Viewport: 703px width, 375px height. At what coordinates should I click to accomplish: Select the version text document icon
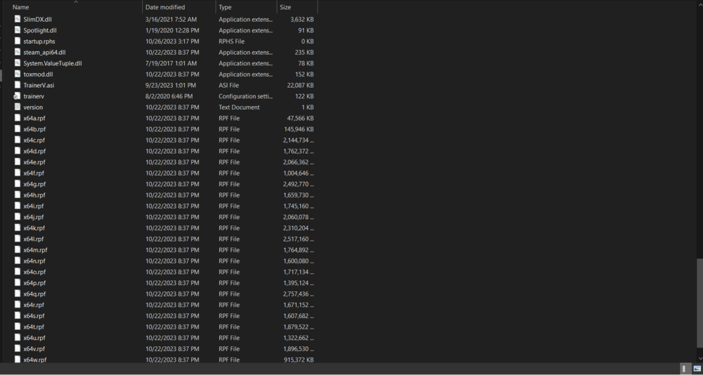click(18, 107)
